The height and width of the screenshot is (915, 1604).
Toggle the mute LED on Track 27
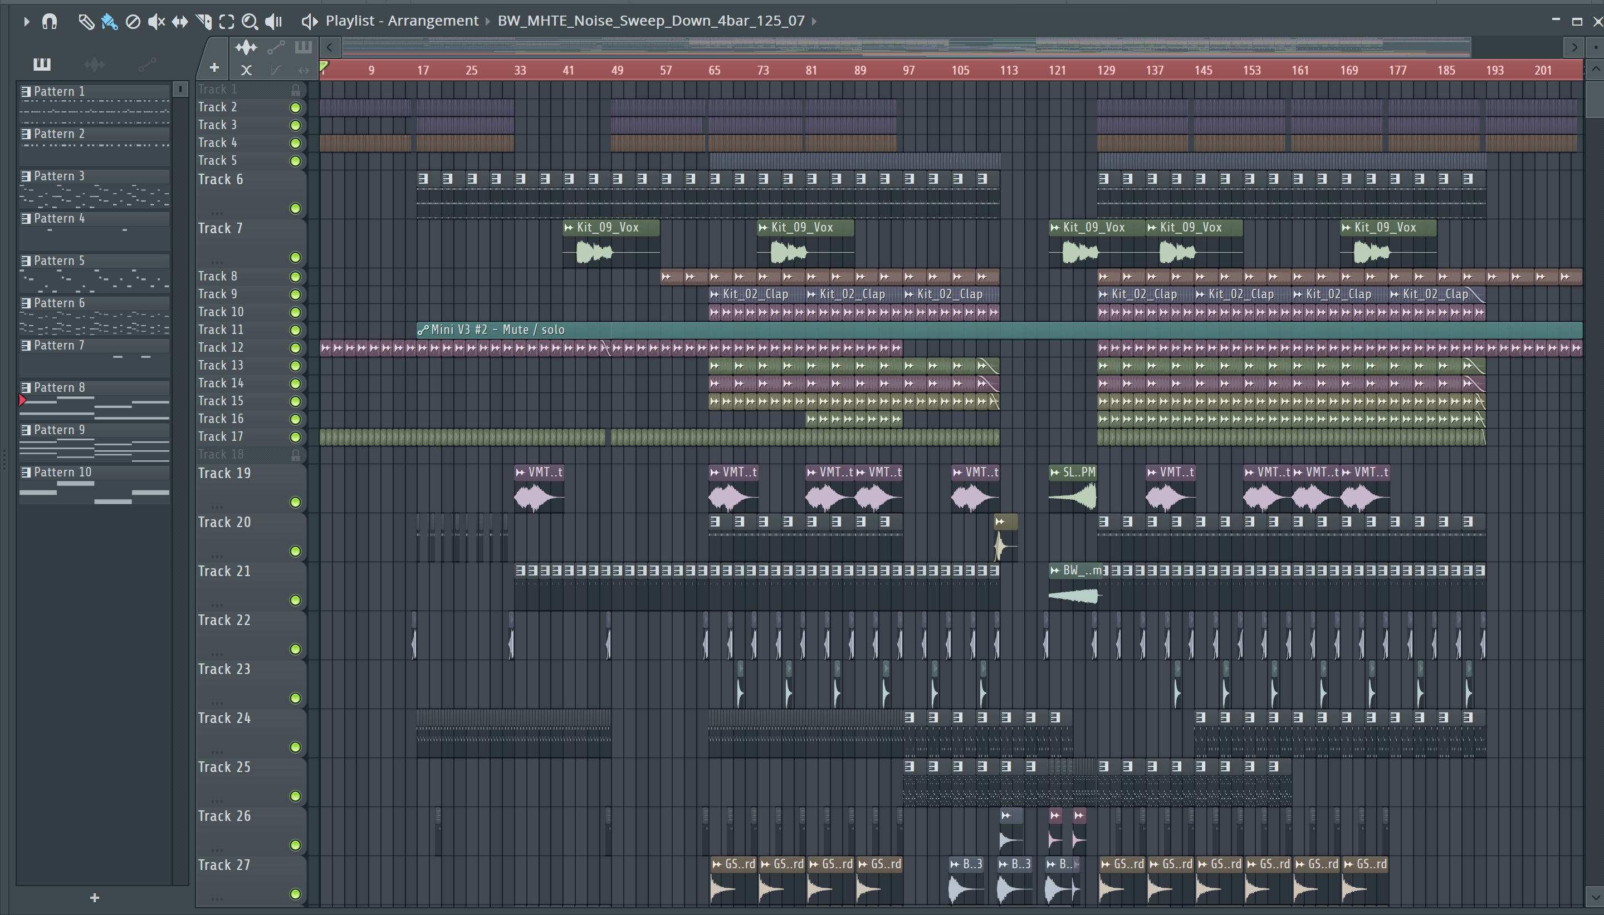point(295,894)
